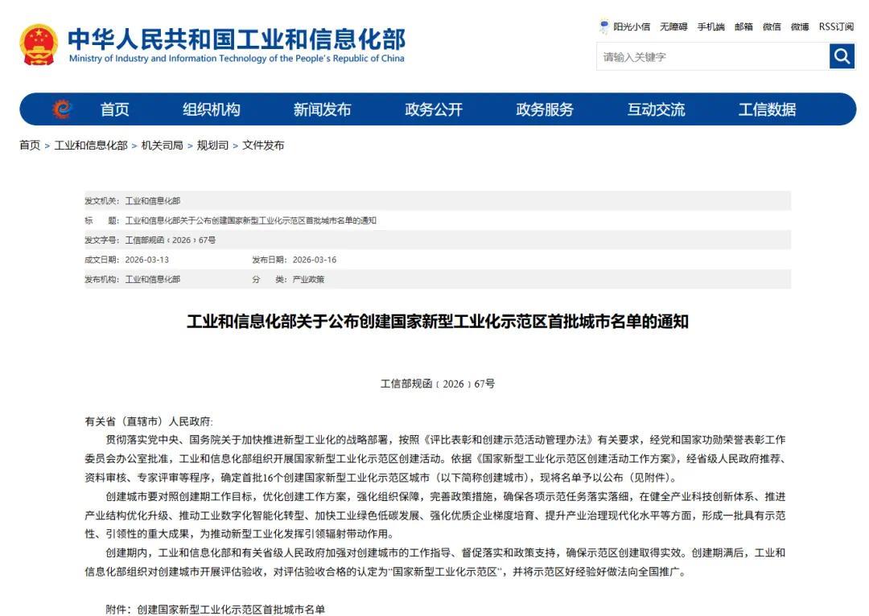Click the 发文字号 value 工信部规函〔2026〕67号 in table
This screenshot has height=616, width=869.
pyautogui.click(x=171, y=240)
